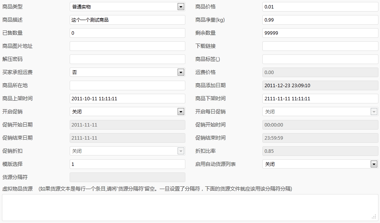Focus the 商品描述 input field
380x223 pixels.
[x=127, y=20]
